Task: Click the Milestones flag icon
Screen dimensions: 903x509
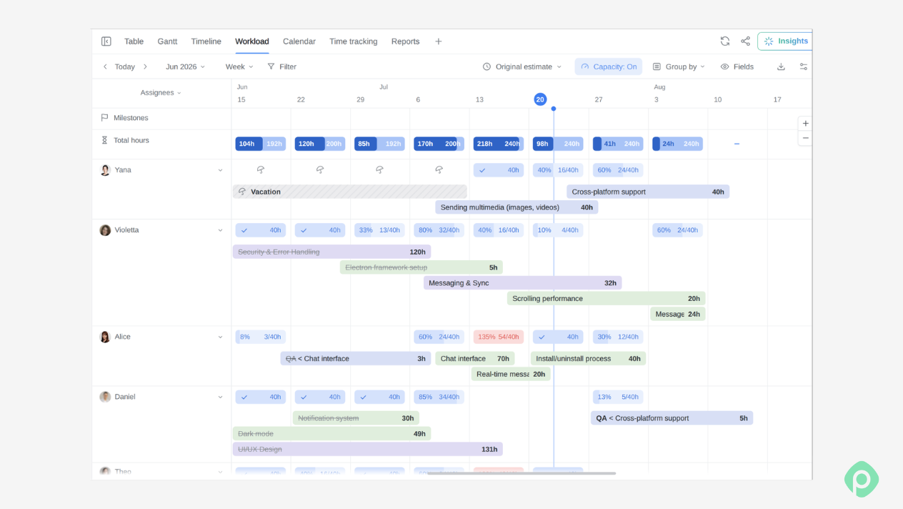Action: pos(104,118)
